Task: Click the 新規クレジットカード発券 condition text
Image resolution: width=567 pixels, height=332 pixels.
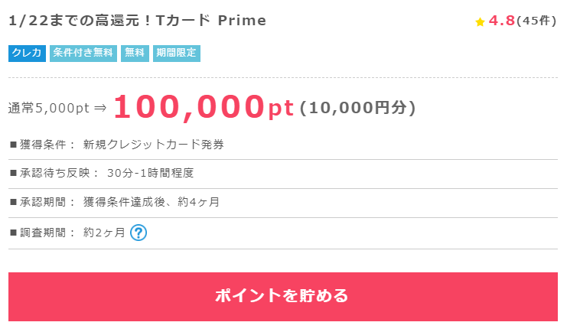Action: tap(154, 145)
